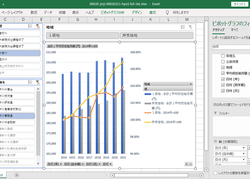
Task: Toggle multi-select in education slicer header
Action: click(x=30, y=26)
